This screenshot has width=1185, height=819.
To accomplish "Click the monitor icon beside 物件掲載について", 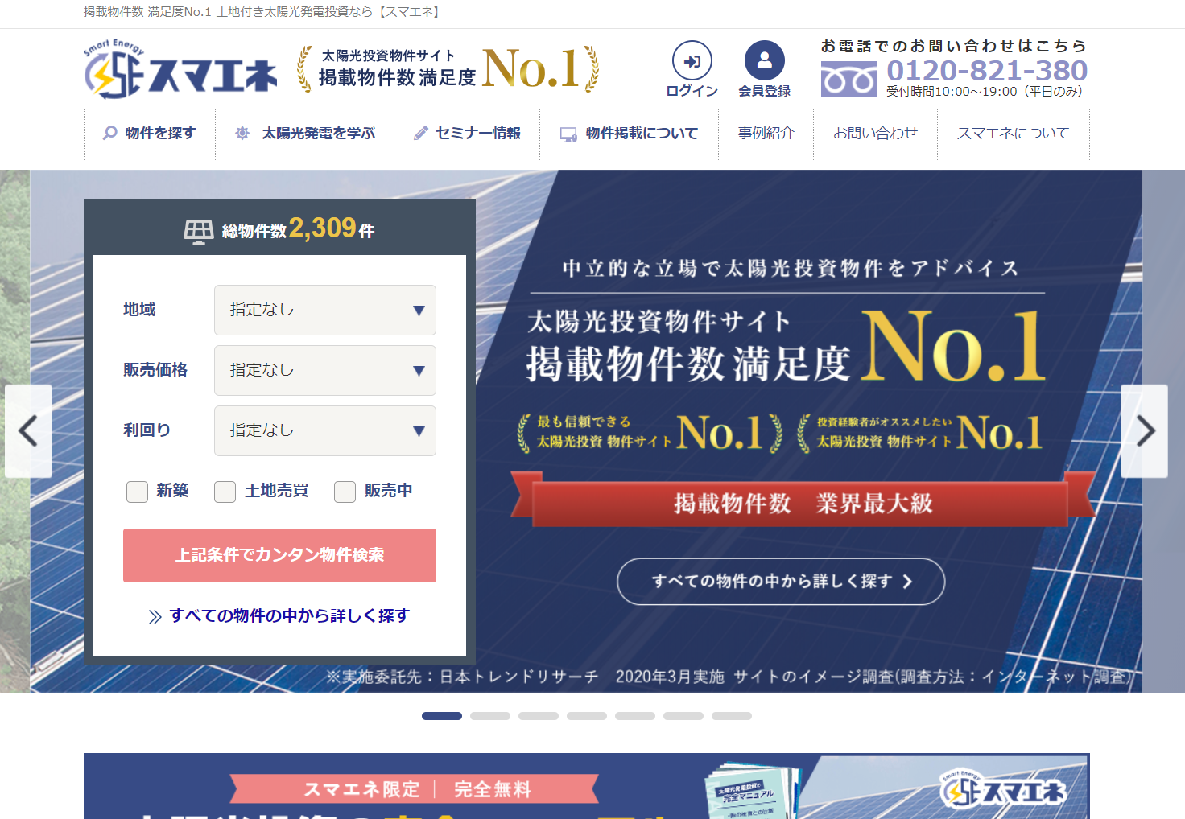I will pyautogui.click(x=568, y=134).
